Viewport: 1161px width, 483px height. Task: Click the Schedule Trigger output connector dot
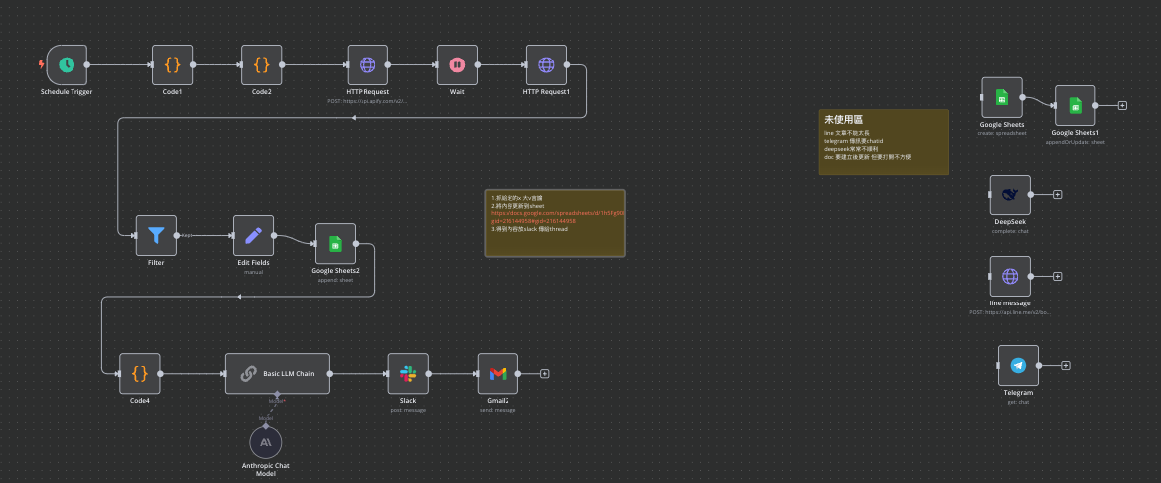[86, 65]
